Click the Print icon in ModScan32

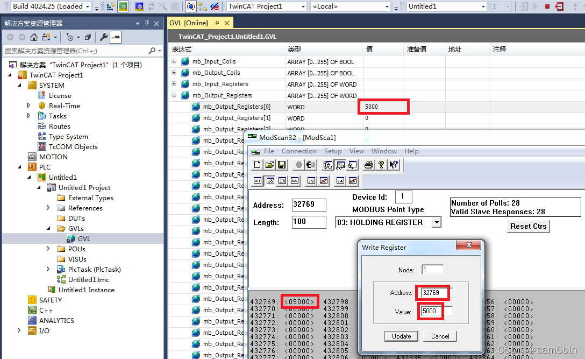click(369, 164)
